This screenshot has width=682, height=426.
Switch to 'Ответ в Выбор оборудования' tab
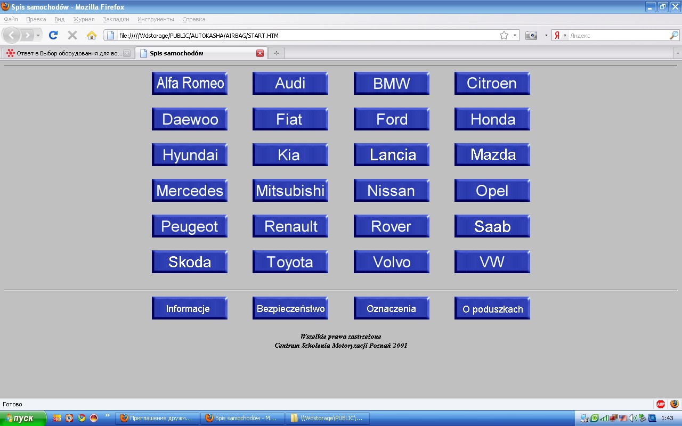(68, 53)
